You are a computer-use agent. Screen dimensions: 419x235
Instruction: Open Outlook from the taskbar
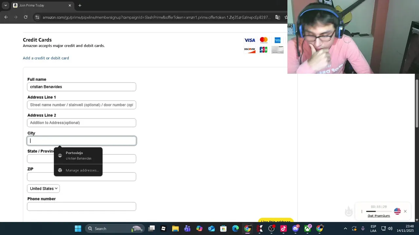(x=211, y=228)
